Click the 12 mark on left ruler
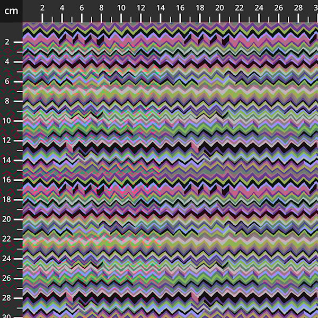 click(x=7, y=140)
